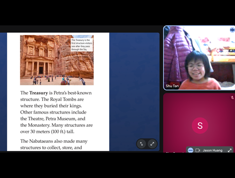Click the Shu Tan name label
This screenshot has width=235, height=178.
click(x=172, y=86)
